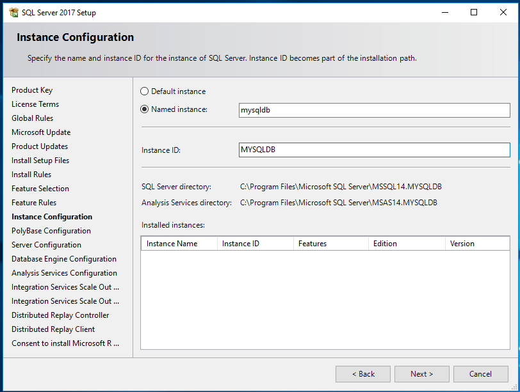Jump to the Feature Selection step
The image size is (520, 392).
tap(40, 189)
